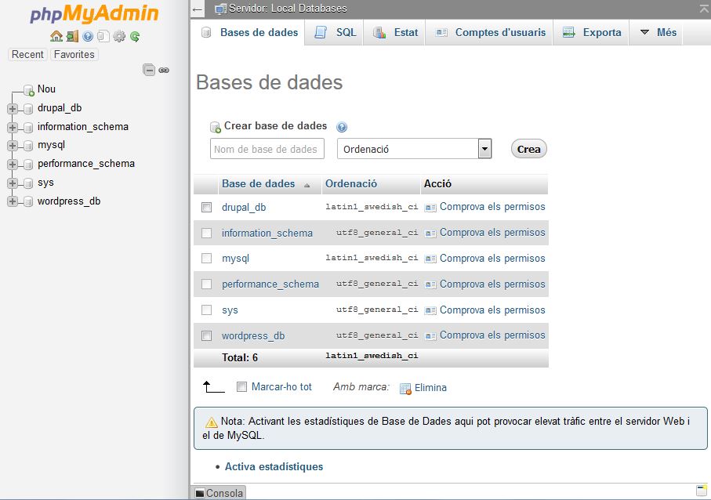
Task: Check the performance_schema checkbox
Action: 207,284
